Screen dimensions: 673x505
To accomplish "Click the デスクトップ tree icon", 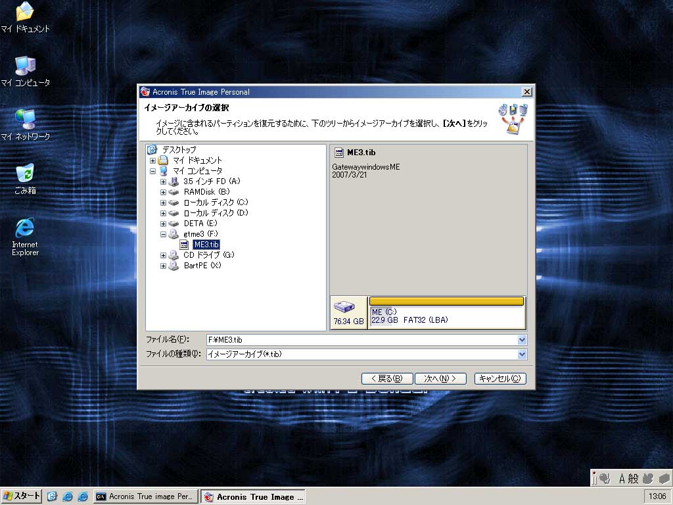I will 152,149.
